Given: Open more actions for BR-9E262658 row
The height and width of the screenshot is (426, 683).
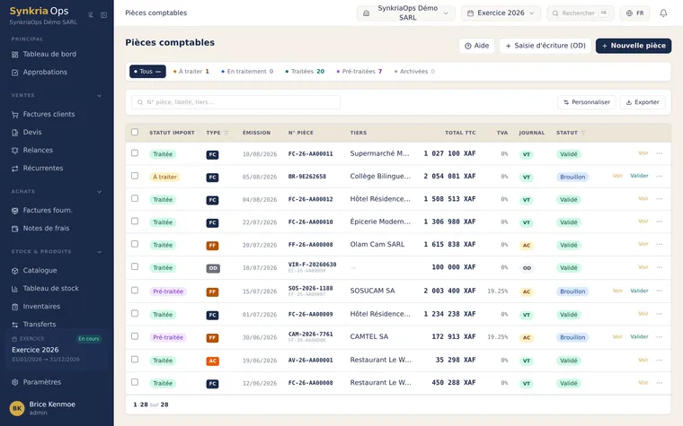Looking at the screenshot, I should [659, 176].
